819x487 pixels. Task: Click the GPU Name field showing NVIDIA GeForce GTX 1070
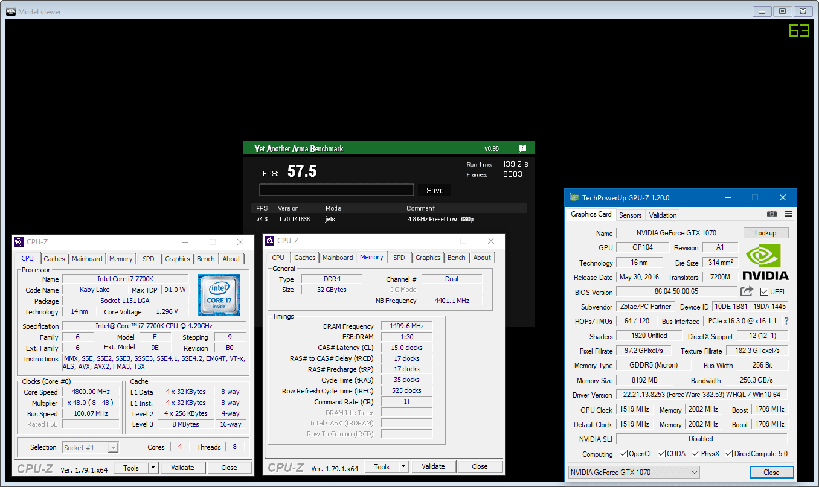pos(676,233)
